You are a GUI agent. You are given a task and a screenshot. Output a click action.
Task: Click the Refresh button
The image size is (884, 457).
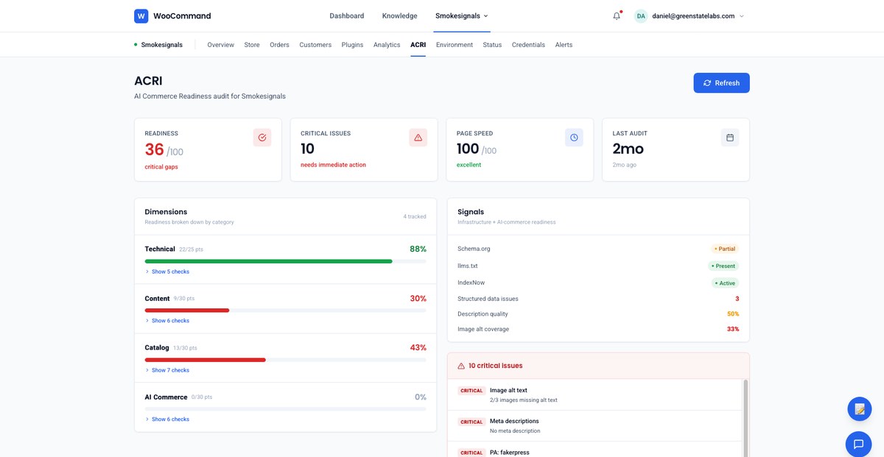pyautogui.click(x=721, y=83)
